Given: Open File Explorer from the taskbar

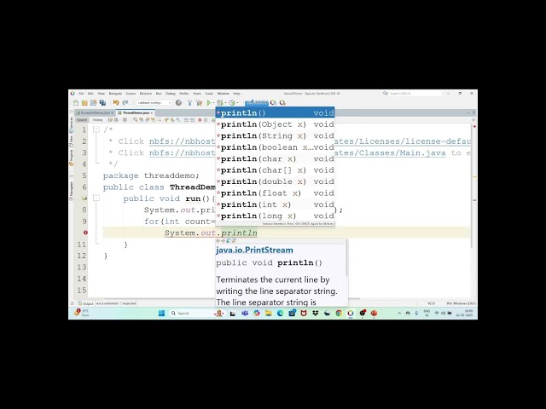Looking at the screenshot, I should (269, 314).
